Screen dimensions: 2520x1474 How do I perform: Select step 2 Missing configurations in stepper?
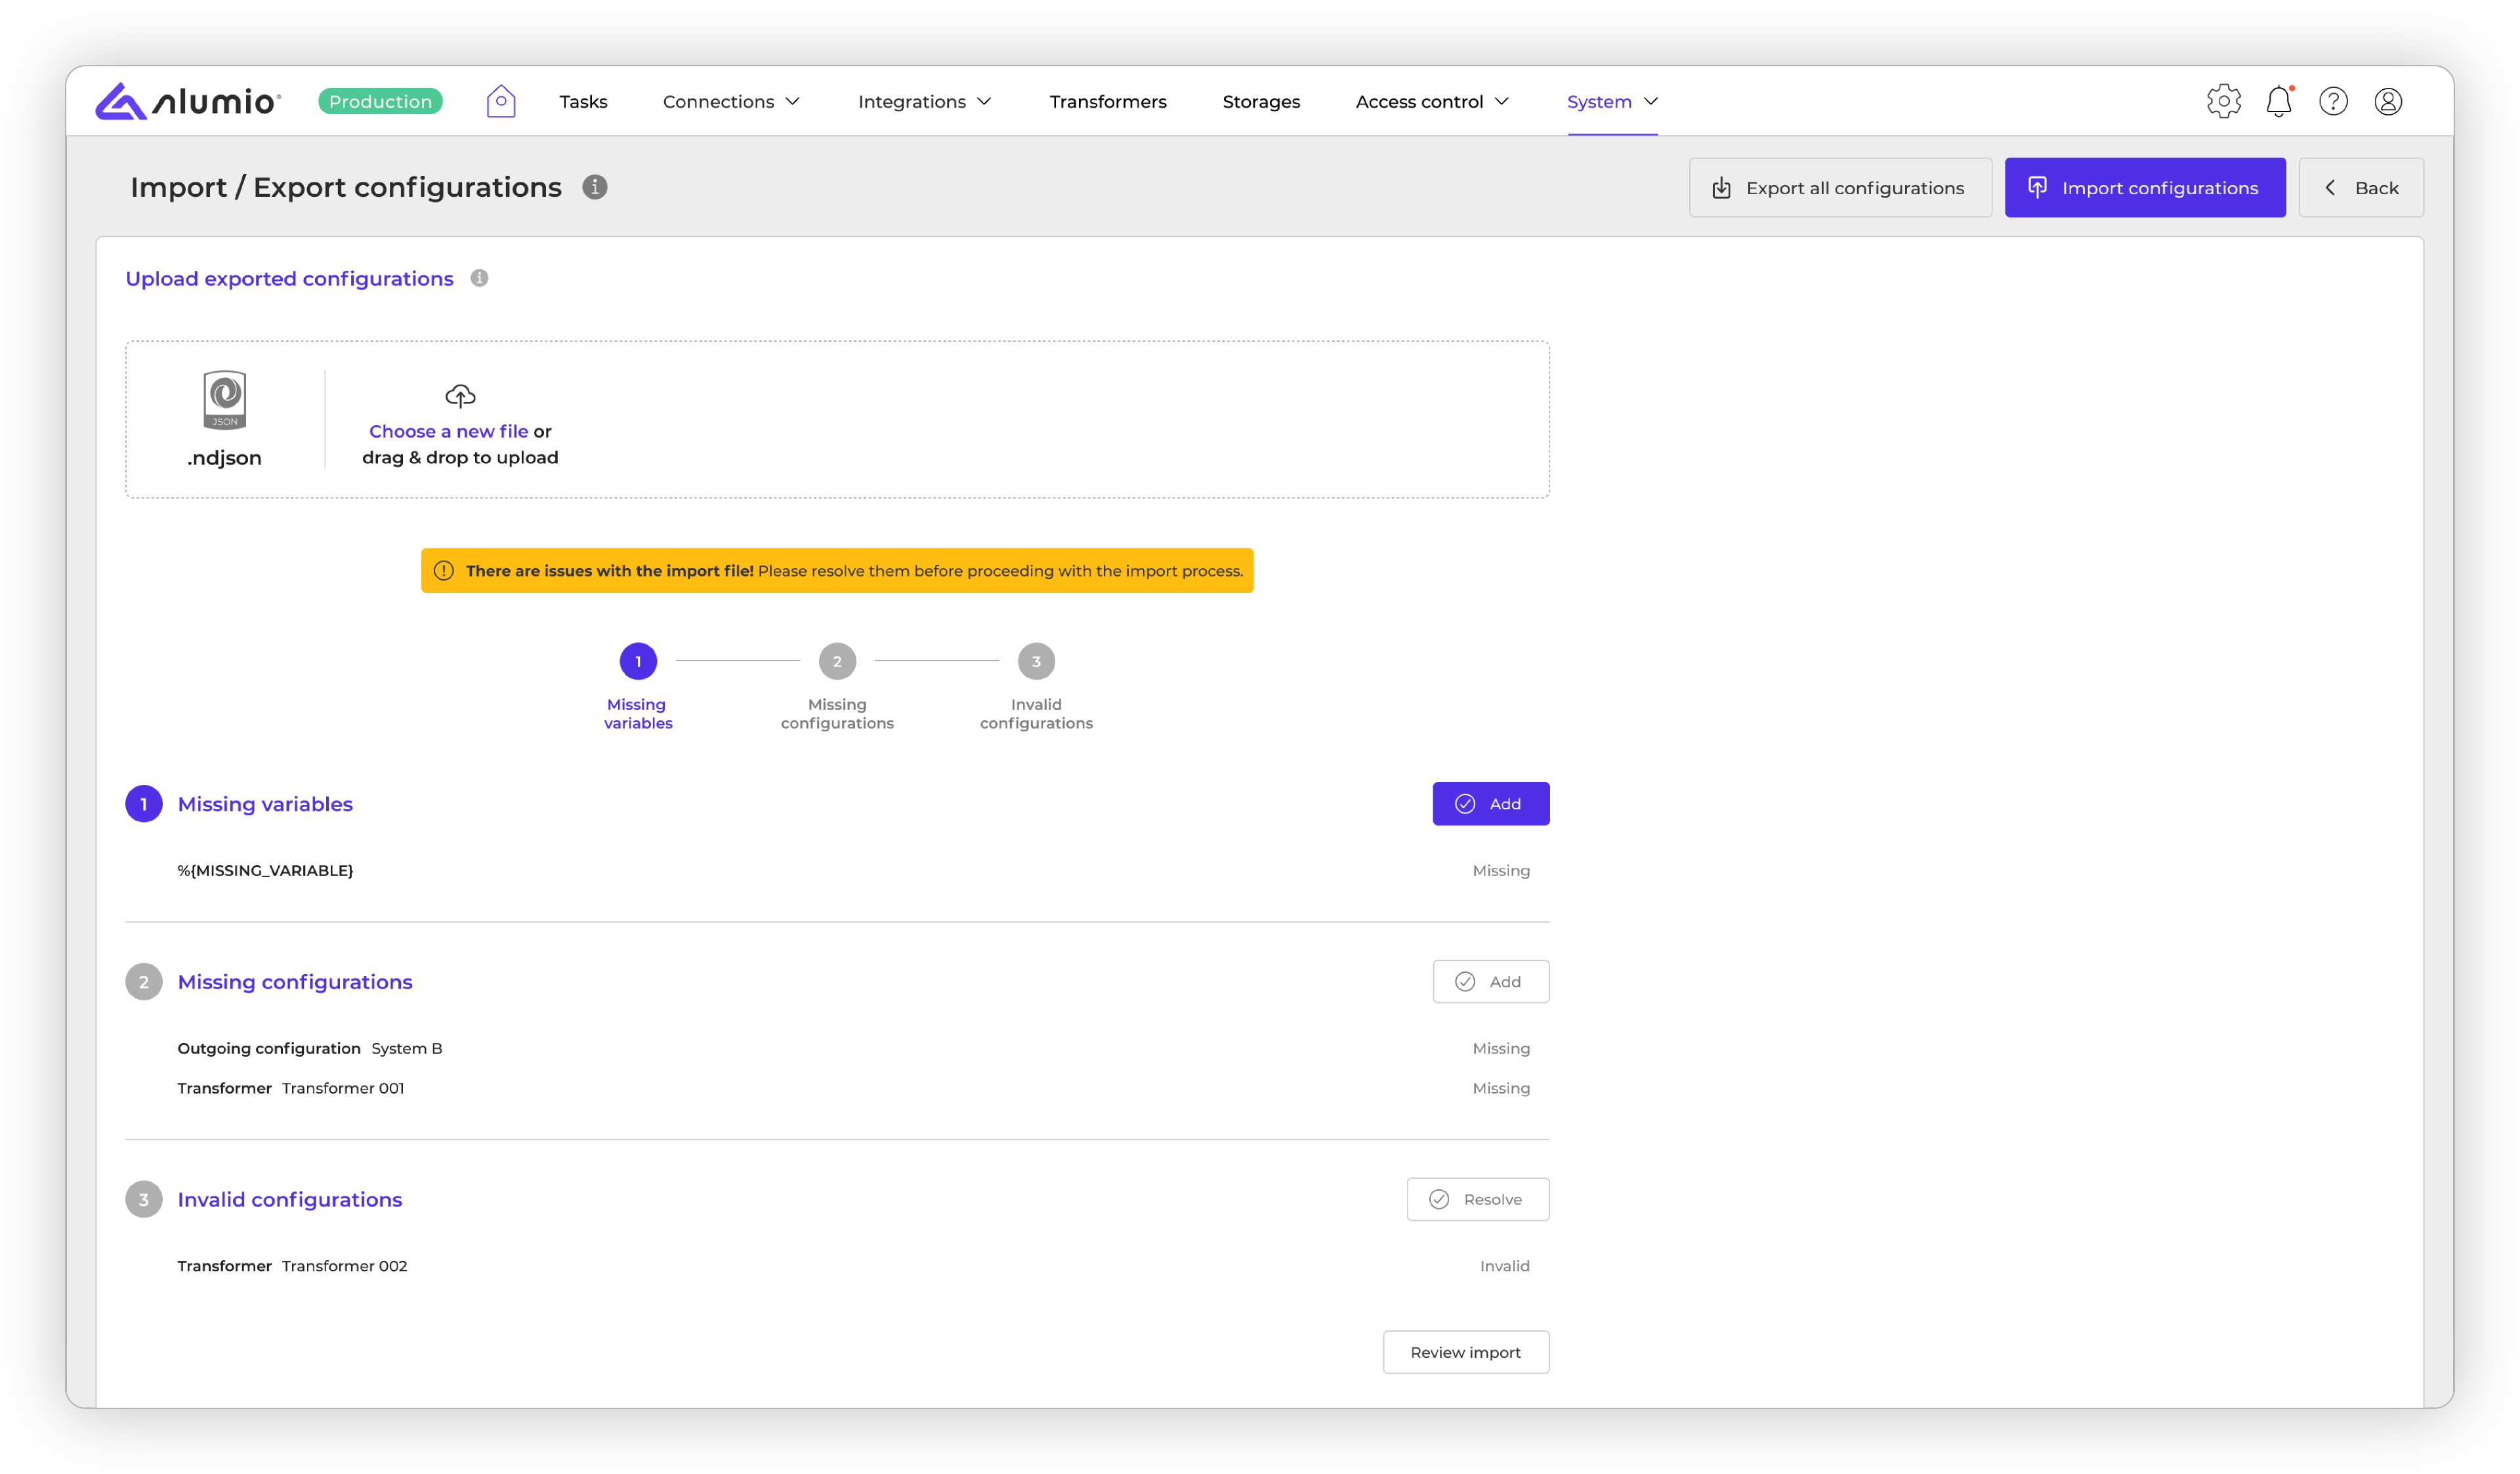pyautogui.click(x=837, y=661)
